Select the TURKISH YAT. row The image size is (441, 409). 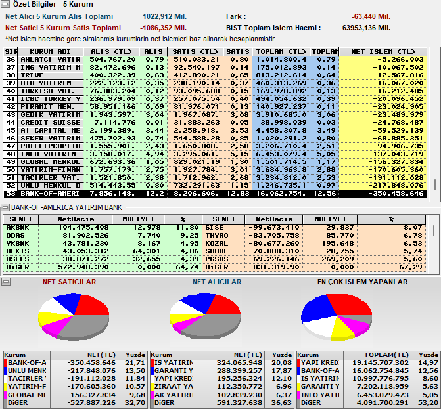pos(215,91)
